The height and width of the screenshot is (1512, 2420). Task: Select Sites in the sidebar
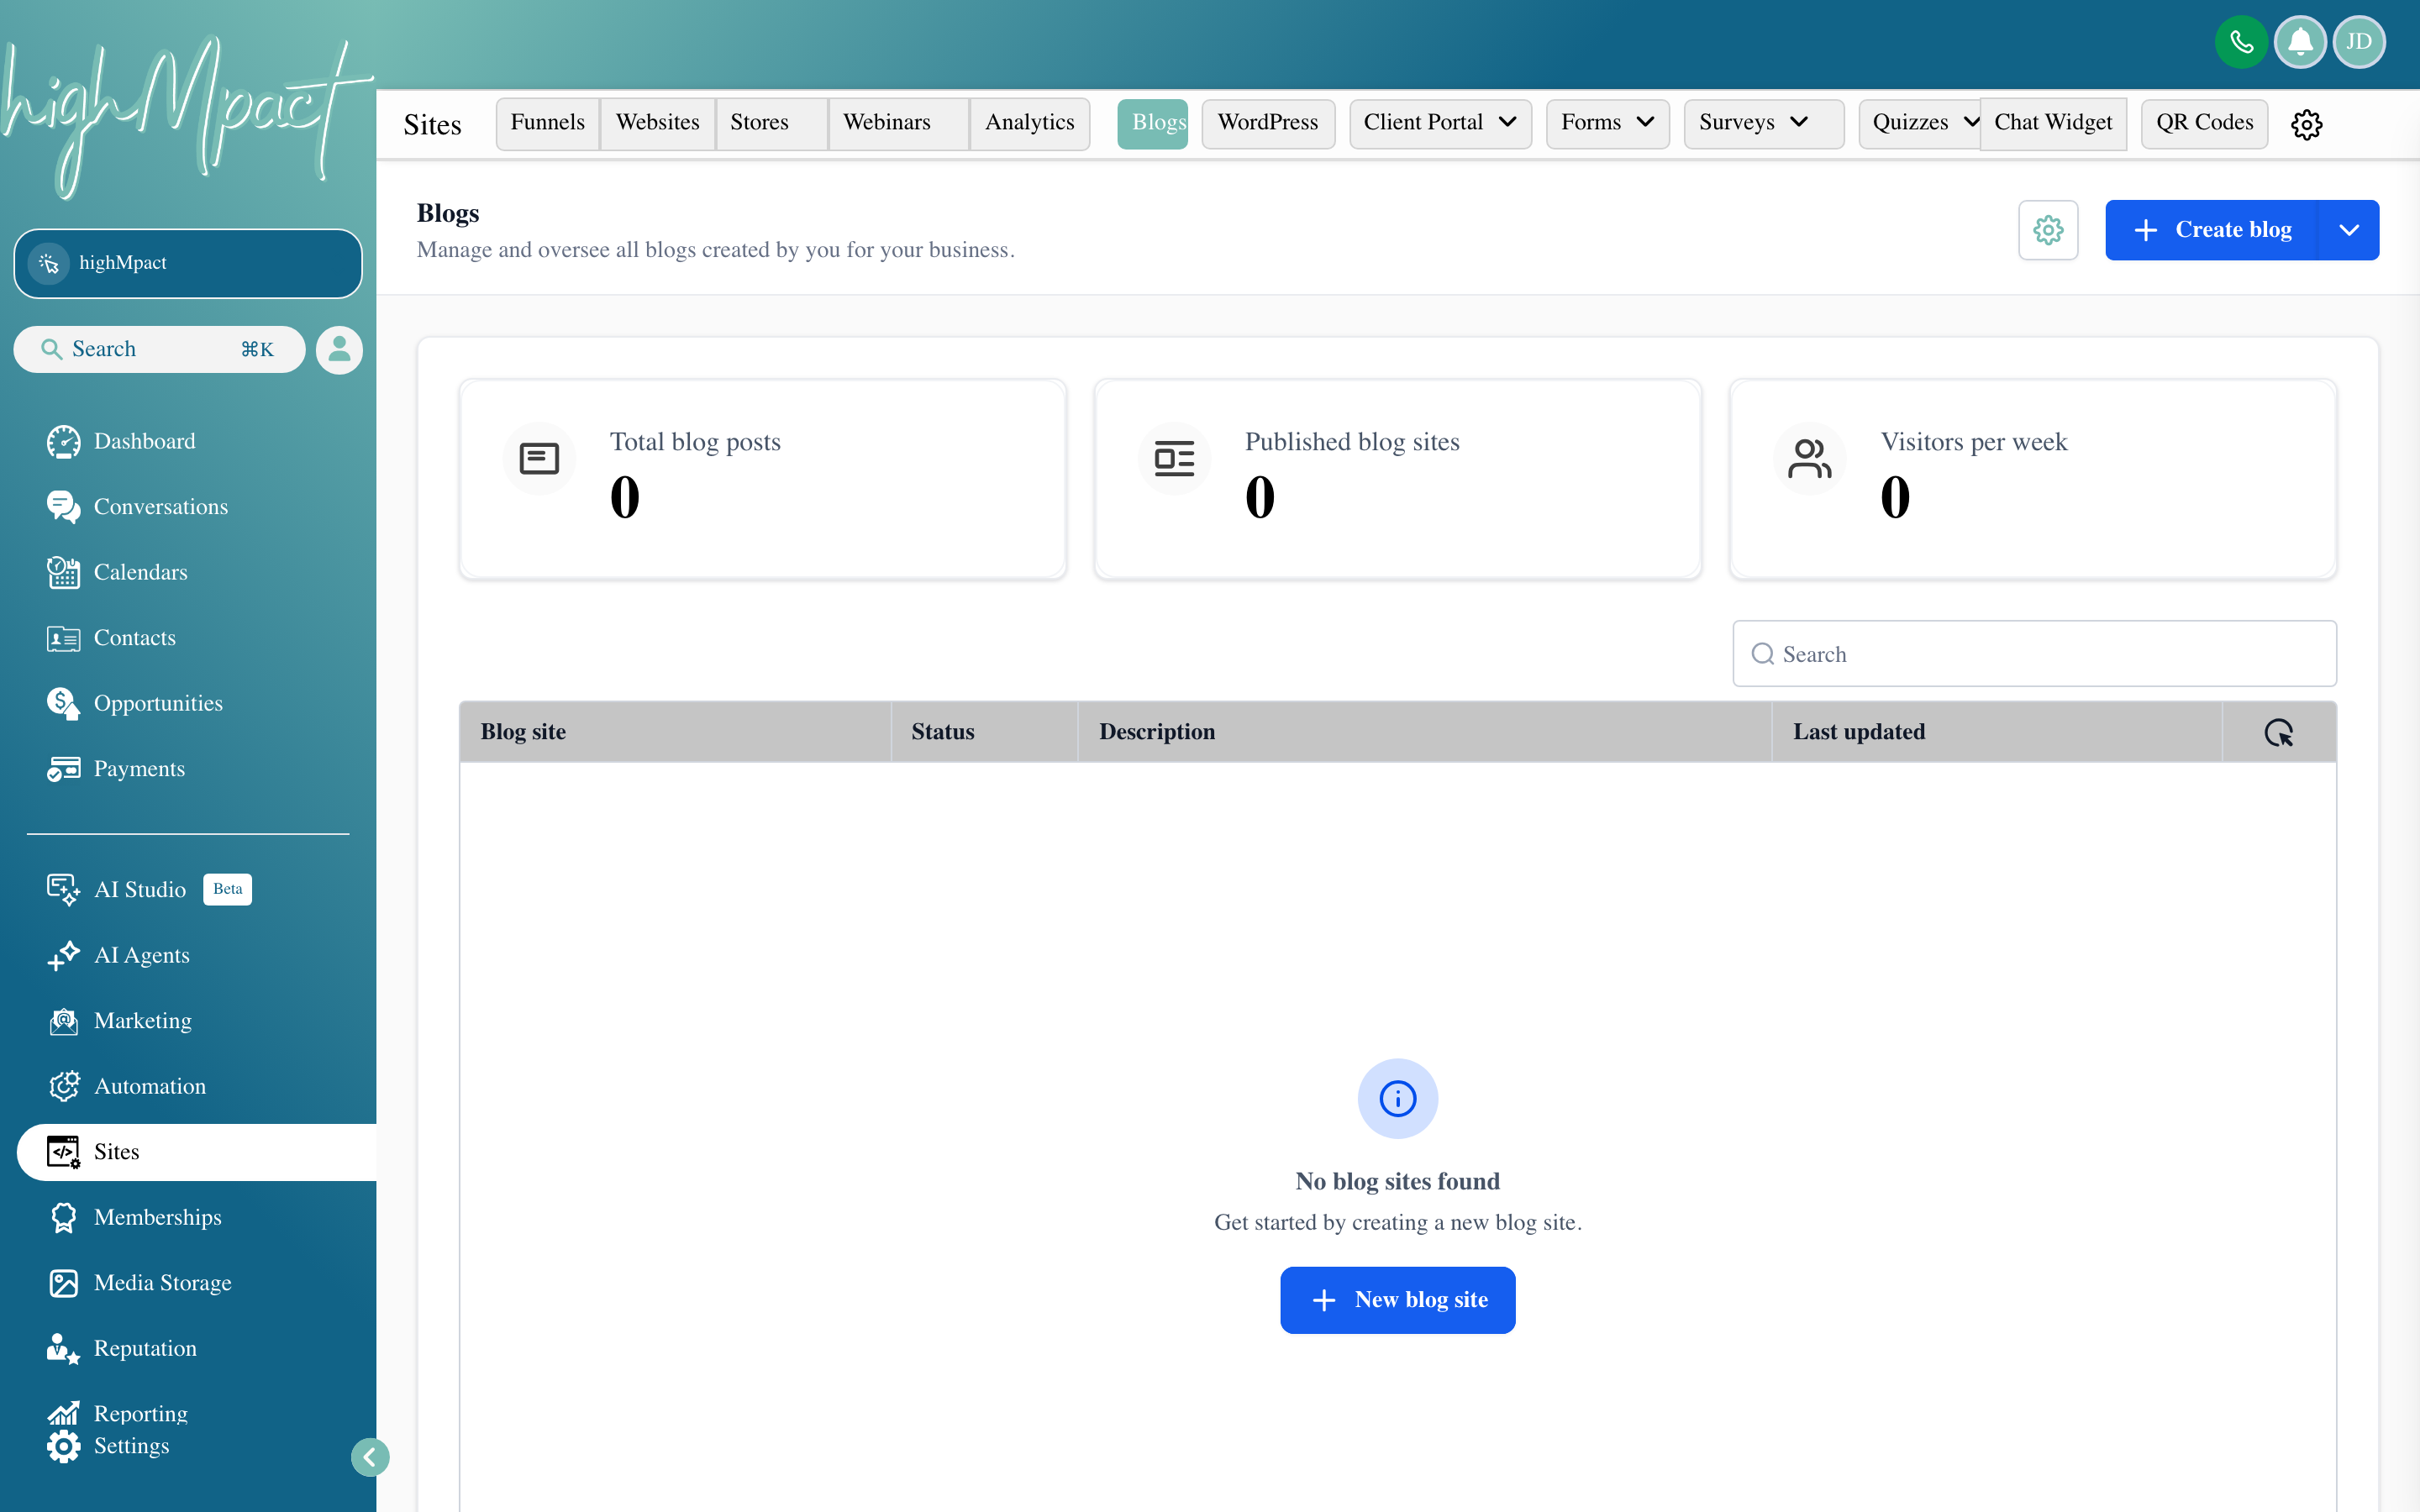197,1152
